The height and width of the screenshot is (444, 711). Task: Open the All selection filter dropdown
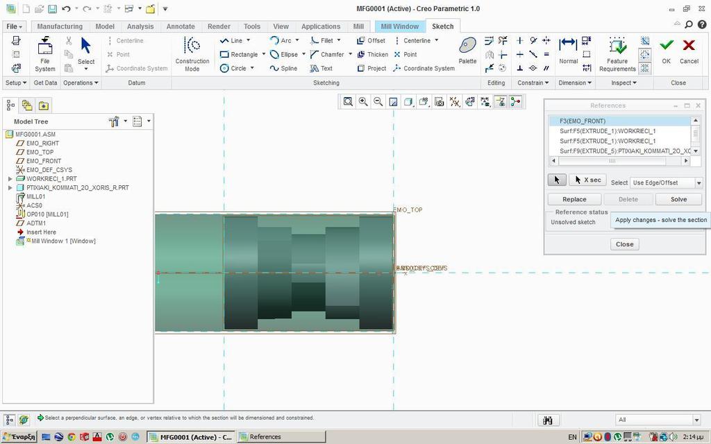point(658,420)
